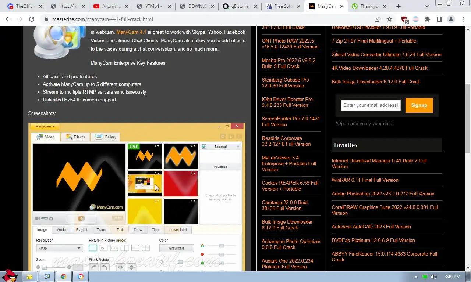
Task: Open Camtasia 22.0.0 Build 38135 link
Action: [284, 205]
